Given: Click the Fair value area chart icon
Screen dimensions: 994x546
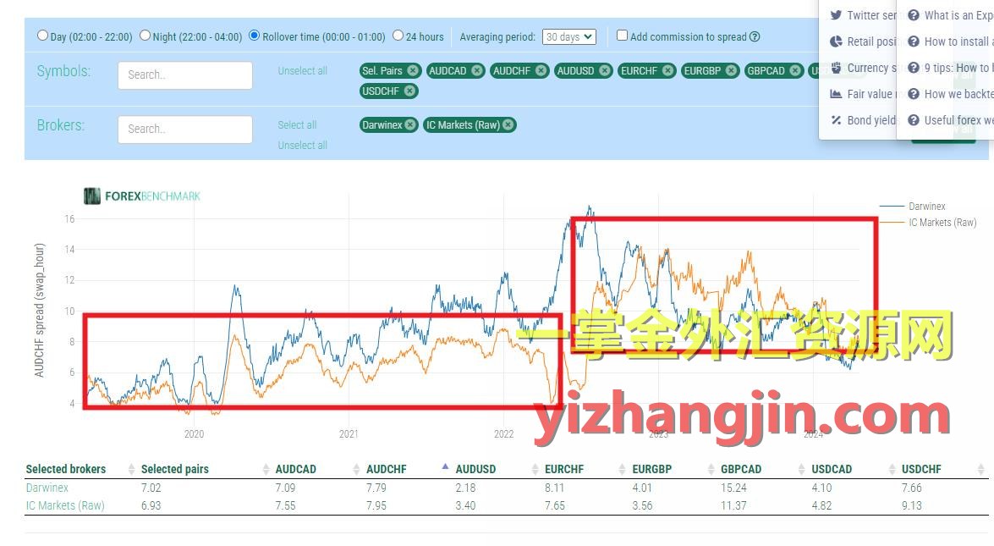Looking at the screenshot, I should click(836, 94).
